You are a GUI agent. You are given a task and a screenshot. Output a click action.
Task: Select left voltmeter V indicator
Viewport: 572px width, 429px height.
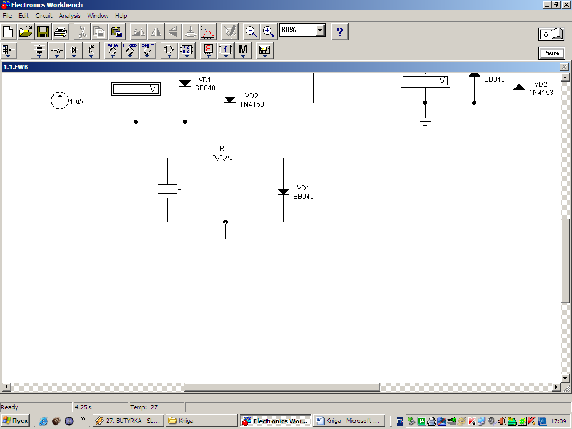point(136,89)
